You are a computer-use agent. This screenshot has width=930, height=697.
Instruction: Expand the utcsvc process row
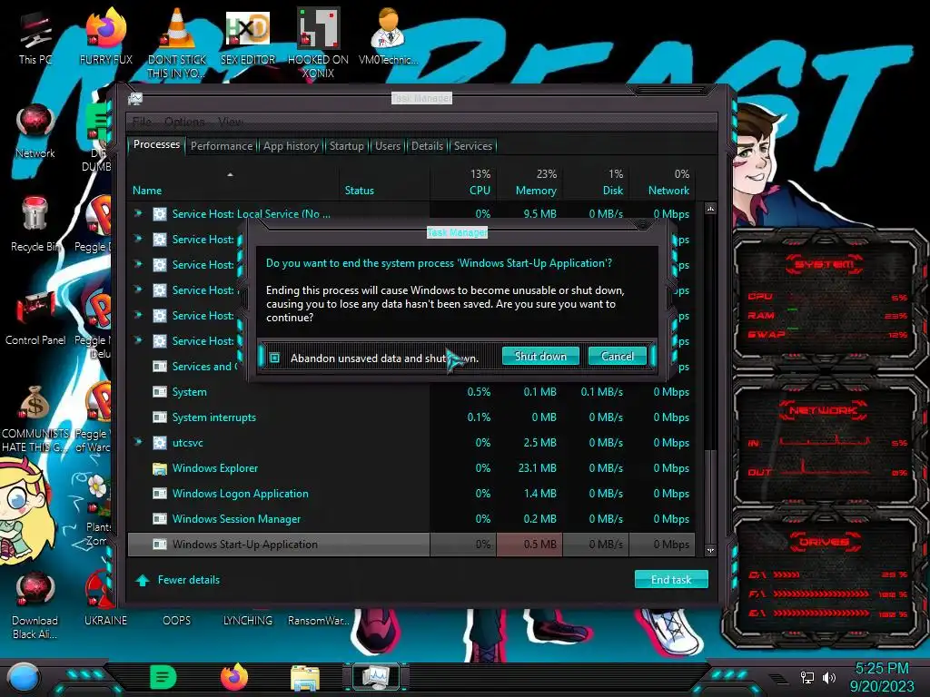138,442
